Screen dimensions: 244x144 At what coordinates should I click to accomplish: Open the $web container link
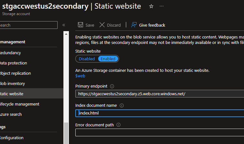80,76
